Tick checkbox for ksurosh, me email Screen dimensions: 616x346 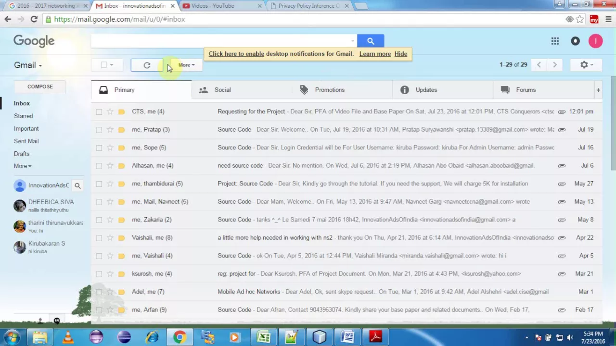(x=99, y=274)
